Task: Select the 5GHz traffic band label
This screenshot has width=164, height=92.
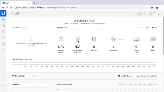Action: pos(30,59)
